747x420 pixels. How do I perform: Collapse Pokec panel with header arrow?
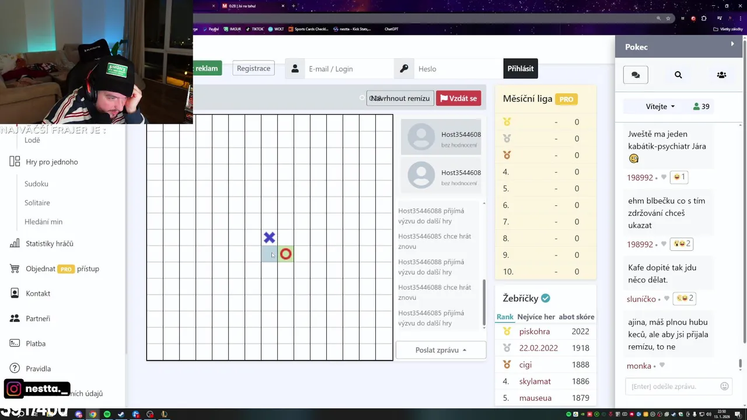click(x=732, y=44)
